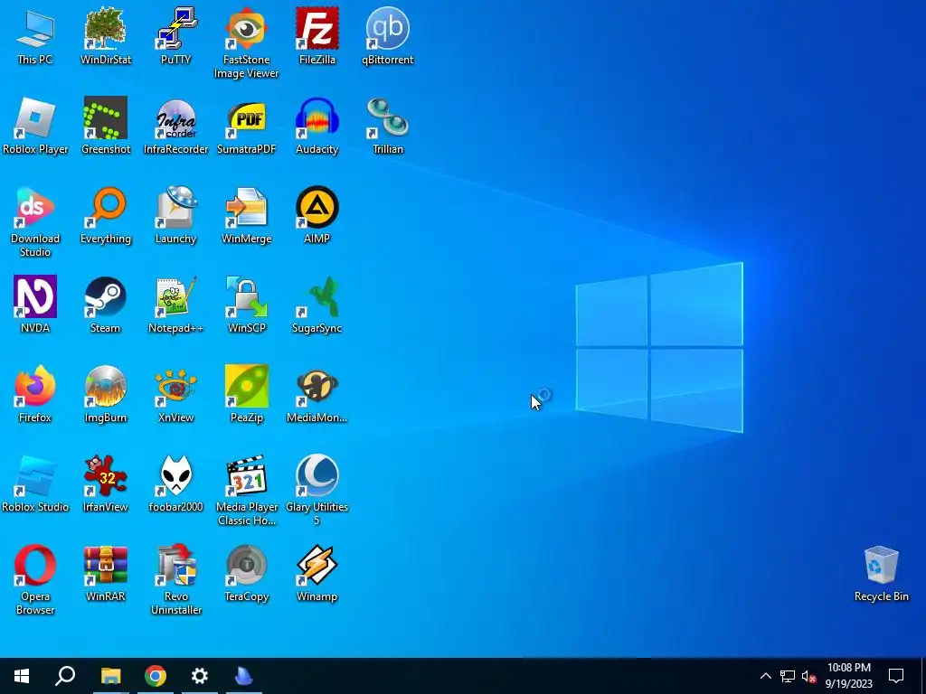Select the Revo Uninstaller icon
The image size is (926, 694).
pos(176,579)
